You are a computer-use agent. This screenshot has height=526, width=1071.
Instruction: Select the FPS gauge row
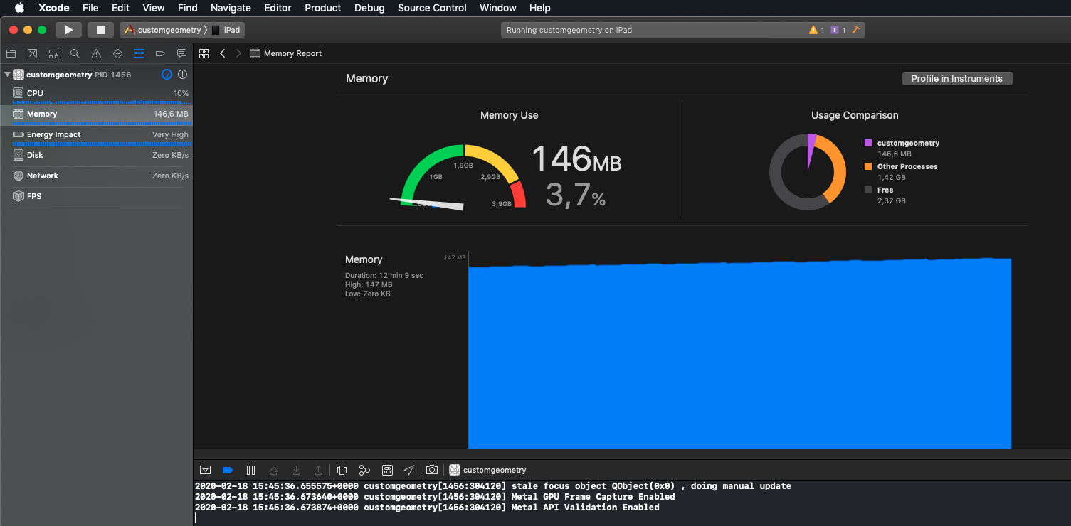96,196
